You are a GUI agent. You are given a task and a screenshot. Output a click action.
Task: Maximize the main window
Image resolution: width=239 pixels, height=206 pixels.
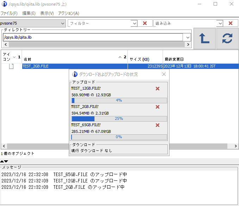click(215, 4)
